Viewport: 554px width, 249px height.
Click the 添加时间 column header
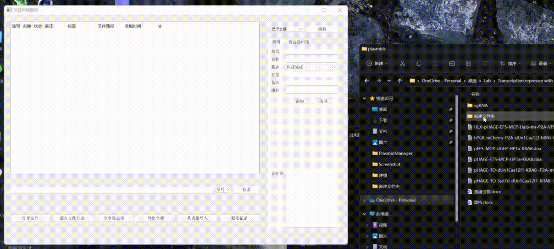point(133,26)
